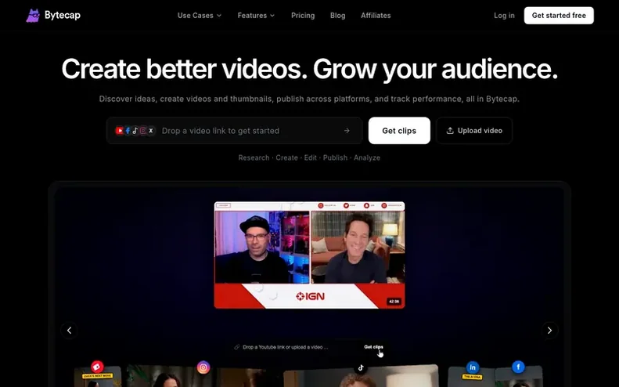Click the LinkedIn badge icon on clip

pos(473,367)
